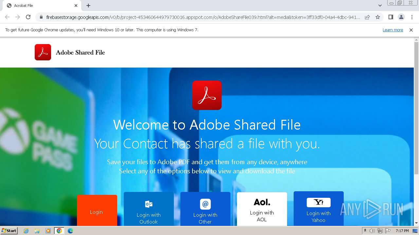The width and height of the screenshot is (419, 235).
Task: Close the Acrobat File tab
Action: 76,6
